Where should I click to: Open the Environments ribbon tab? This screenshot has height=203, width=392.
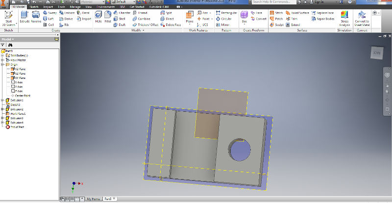105,7
